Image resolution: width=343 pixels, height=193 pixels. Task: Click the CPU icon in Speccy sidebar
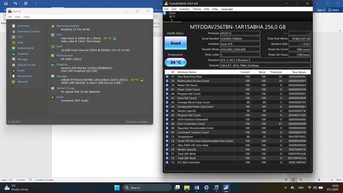point(13,37)
